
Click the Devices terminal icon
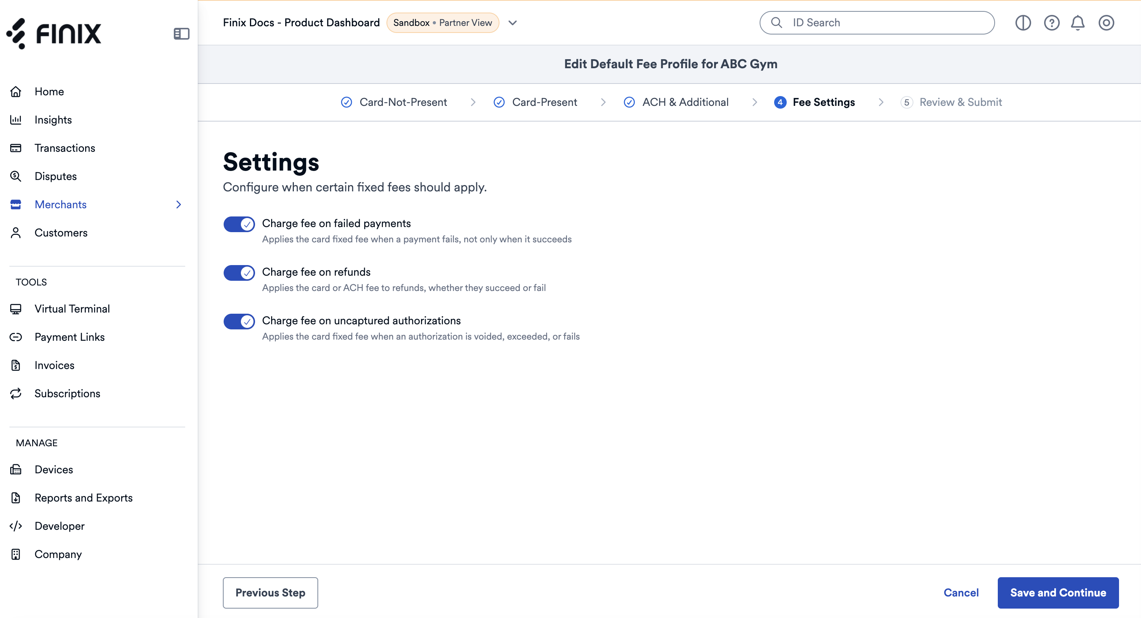pyautogui.click(x=16, y=470)
